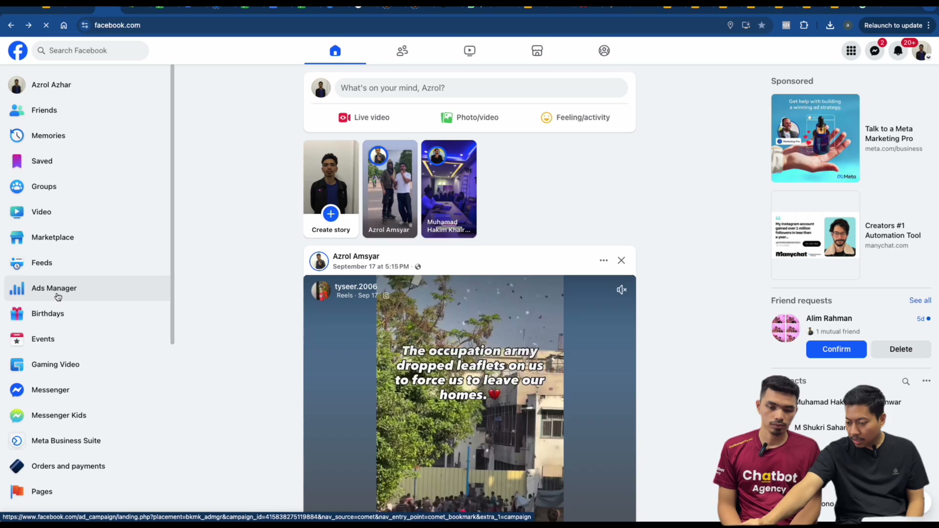Bookmark this page with the star icon
Viewport: 939px width, 528px height.
point(761,25)
